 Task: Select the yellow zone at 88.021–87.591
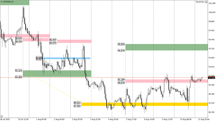click(x=144, y=104)
